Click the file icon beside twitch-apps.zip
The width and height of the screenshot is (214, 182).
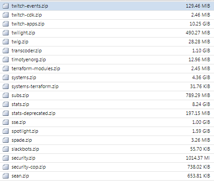(5, 24)
